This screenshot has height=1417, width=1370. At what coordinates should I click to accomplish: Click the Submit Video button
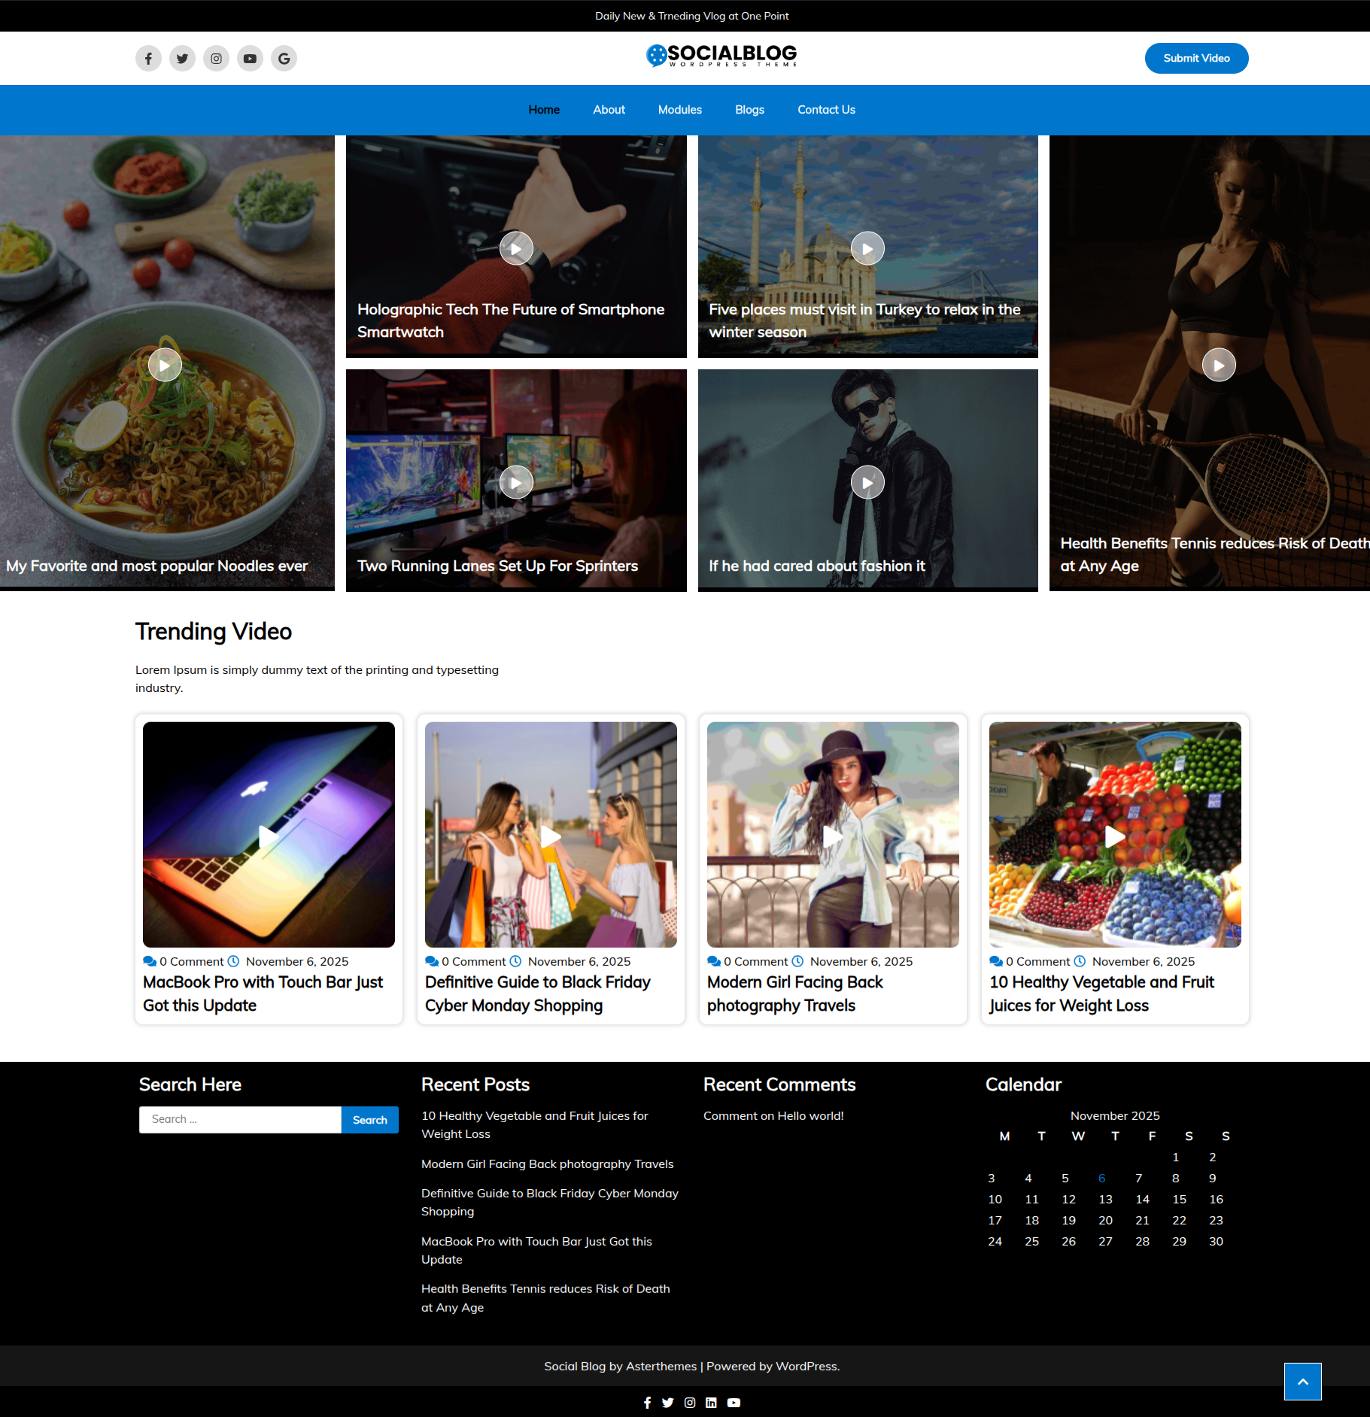tap(1195, 59)
